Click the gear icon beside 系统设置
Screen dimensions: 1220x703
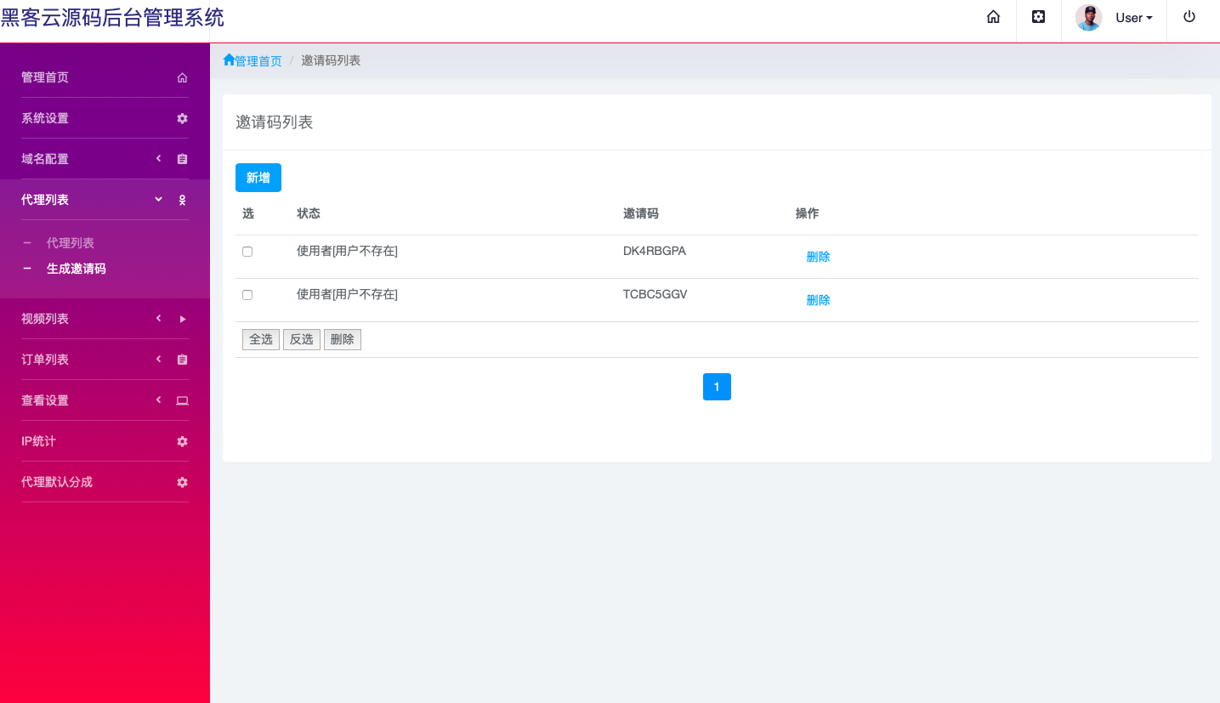pos(182,118)
